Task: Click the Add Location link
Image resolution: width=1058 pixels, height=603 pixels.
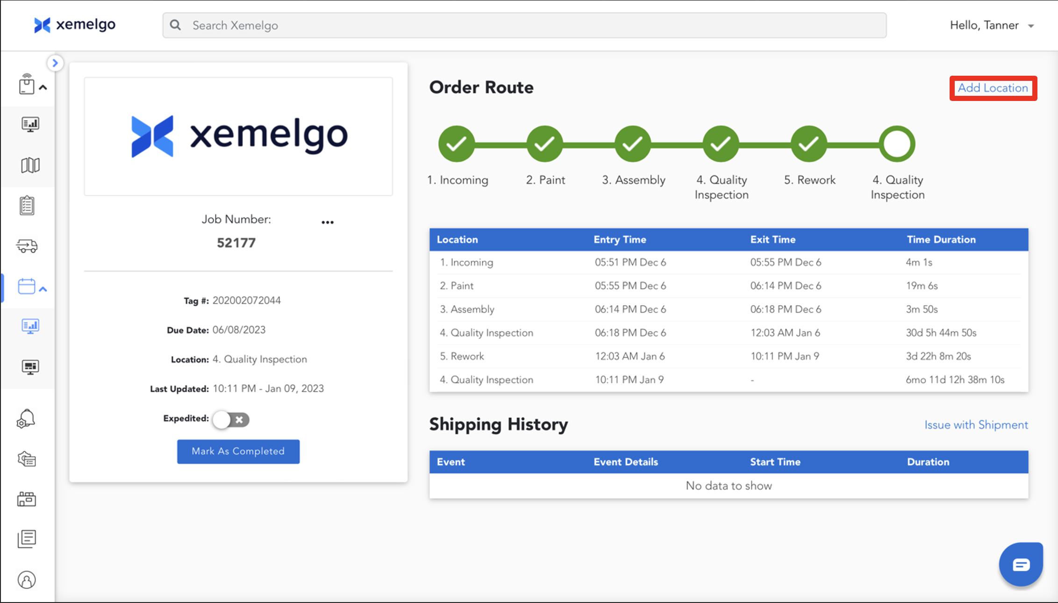Action: click(993, 88)
